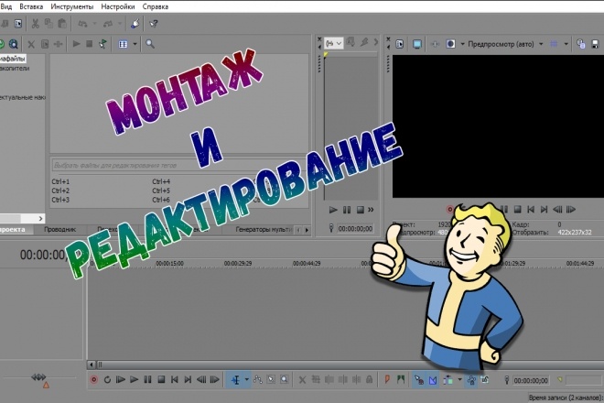
Task: Open the preview Overlays grid dropdown arrow
Action: [566, 44]
